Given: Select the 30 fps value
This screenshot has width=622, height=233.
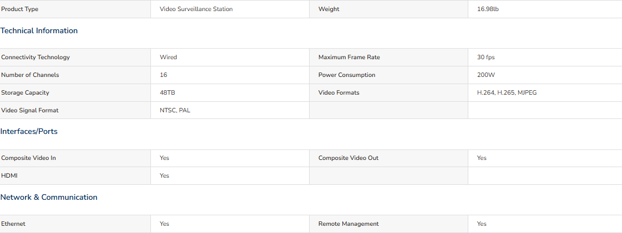Looking at the screenshot, I should [486, 58].
